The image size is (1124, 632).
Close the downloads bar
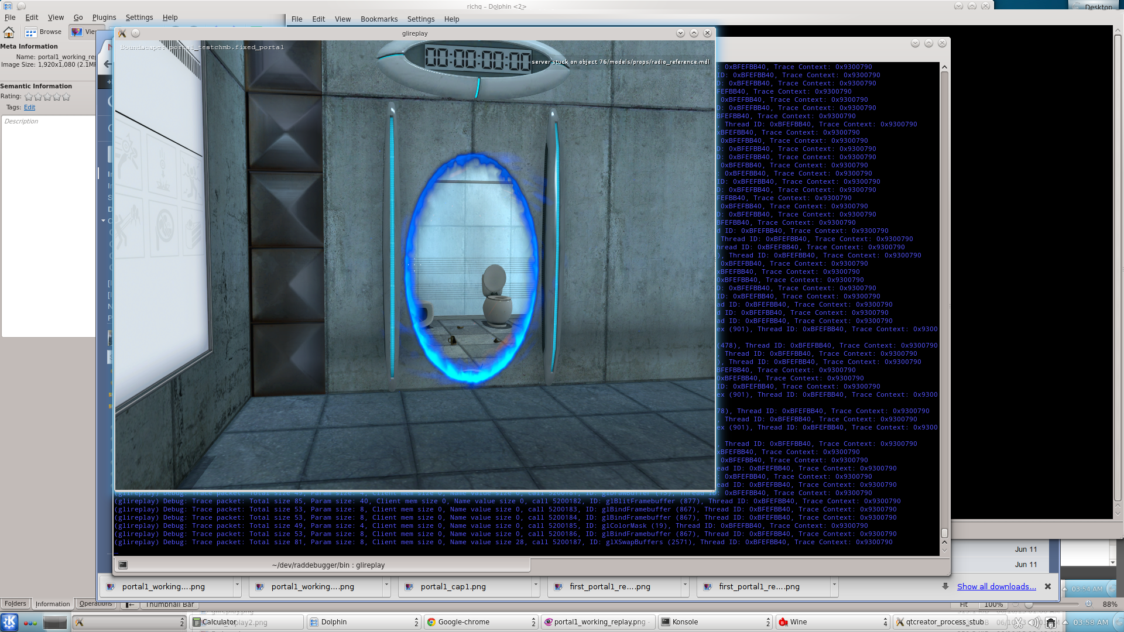pos(1048,586)
